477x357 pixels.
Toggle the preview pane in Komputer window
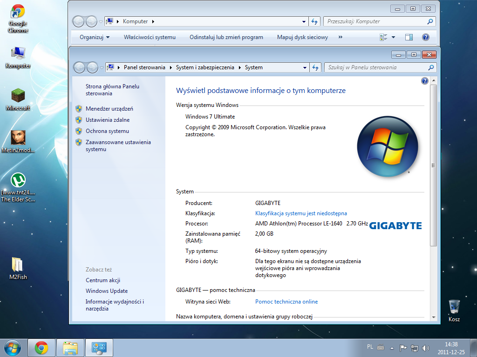[409, 37]
